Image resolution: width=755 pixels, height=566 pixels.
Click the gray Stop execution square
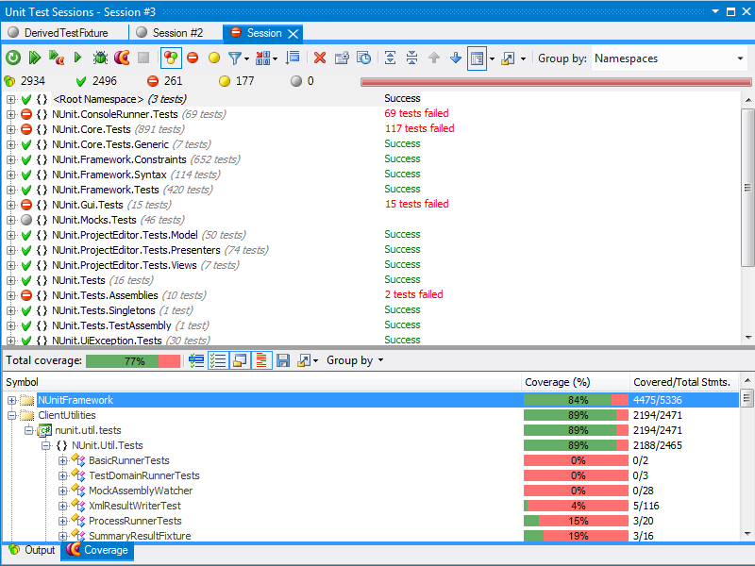[143, 58]
